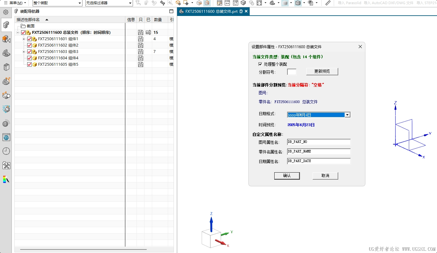The width and height of the screenshot is (437, 253).
Task: Click the highlighted wireframe cube toolbar icon
Action: [x=207, y=3]
